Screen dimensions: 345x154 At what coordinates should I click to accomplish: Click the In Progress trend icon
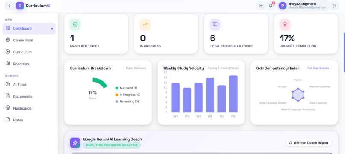coord(145,24)
